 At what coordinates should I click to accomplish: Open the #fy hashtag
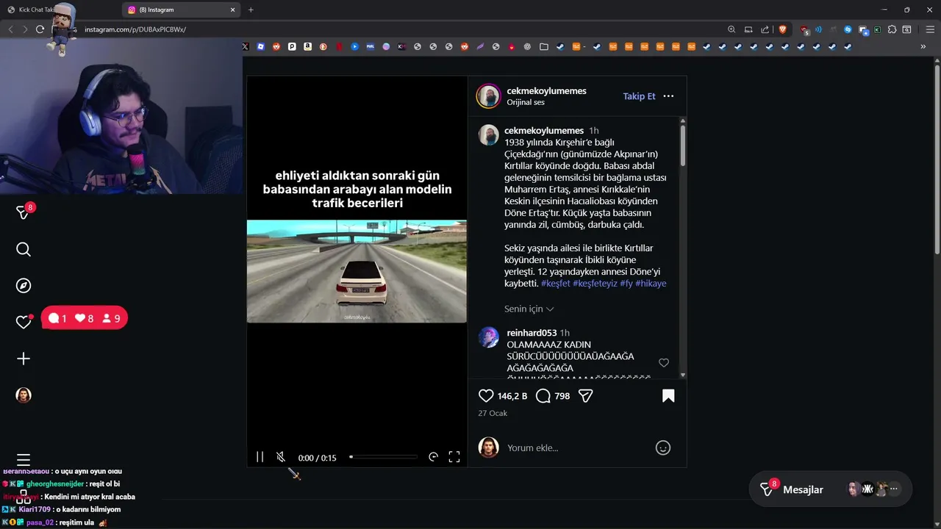626,284
